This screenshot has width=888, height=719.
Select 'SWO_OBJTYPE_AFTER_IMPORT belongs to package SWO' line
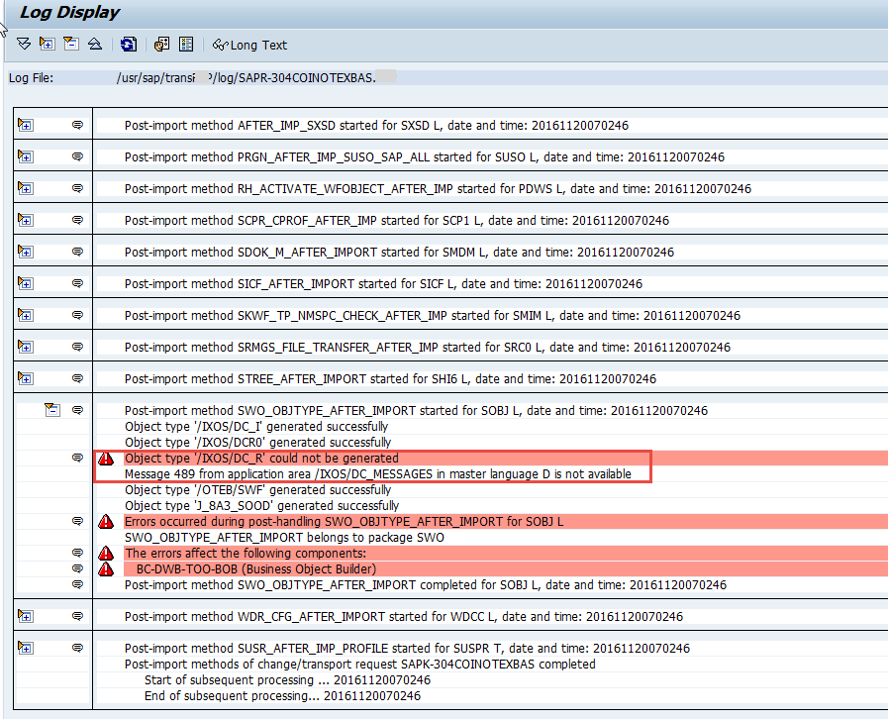(284, 538)
